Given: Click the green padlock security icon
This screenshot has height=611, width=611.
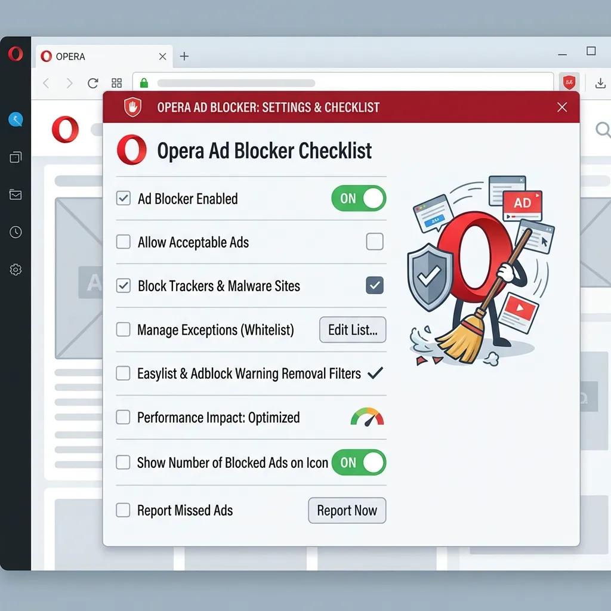Looking at the screenshot, I should 144,82.
